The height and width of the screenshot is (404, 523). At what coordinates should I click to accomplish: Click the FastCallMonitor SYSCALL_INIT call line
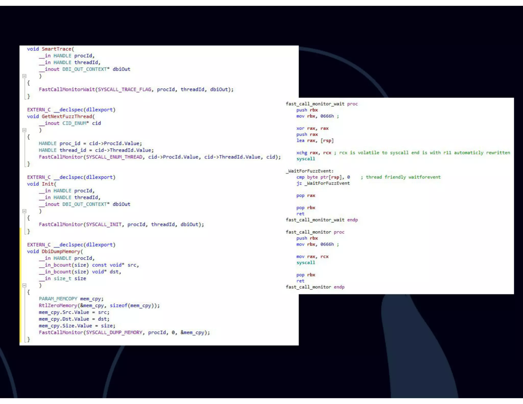click(x=121, y=224)
